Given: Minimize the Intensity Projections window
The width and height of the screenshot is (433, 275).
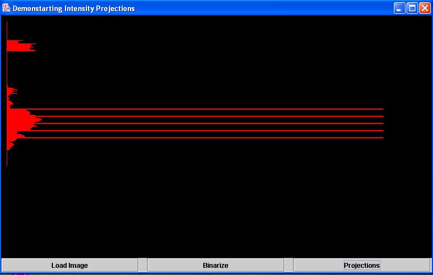Looking at the screenshot, I should 399,8.
